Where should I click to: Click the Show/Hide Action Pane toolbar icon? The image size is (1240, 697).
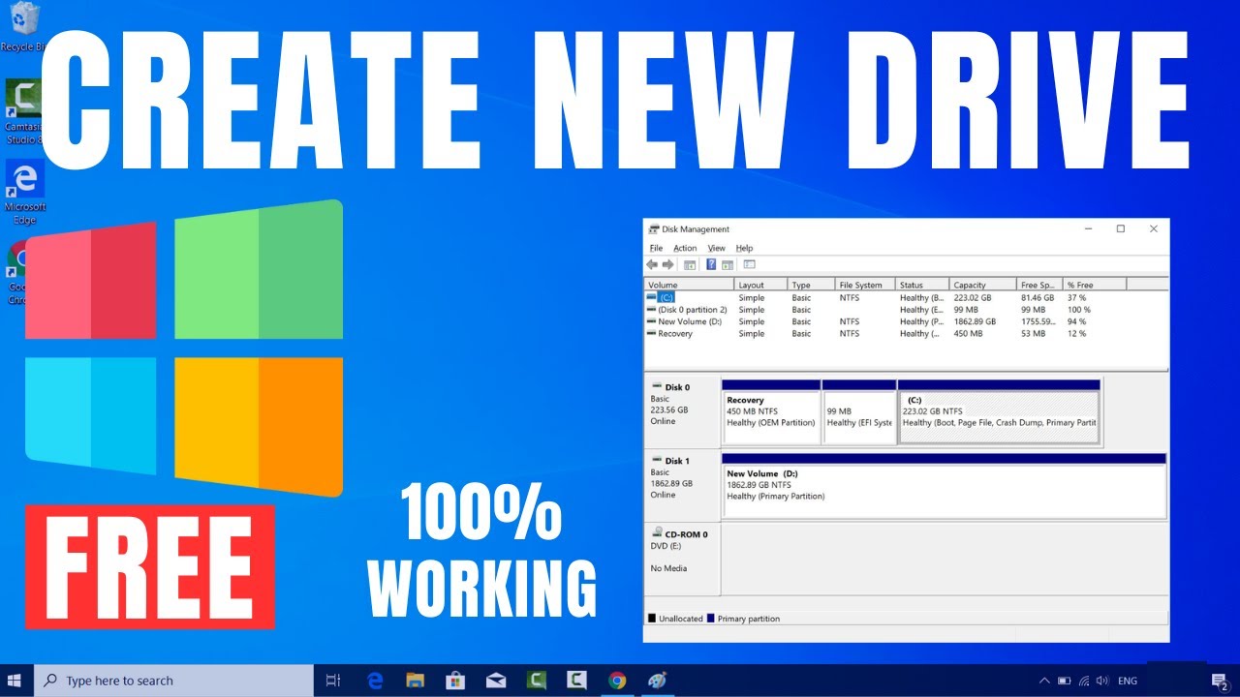(x=728, y=264)
